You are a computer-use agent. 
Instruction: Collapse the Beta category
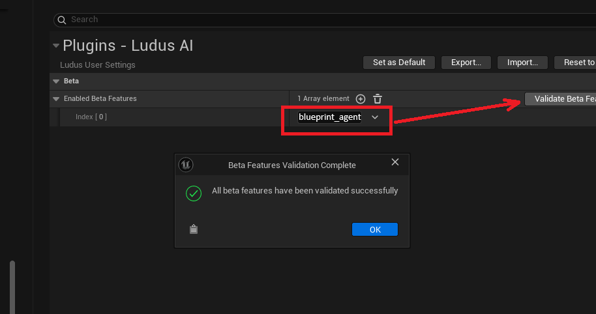pos(56,81)
